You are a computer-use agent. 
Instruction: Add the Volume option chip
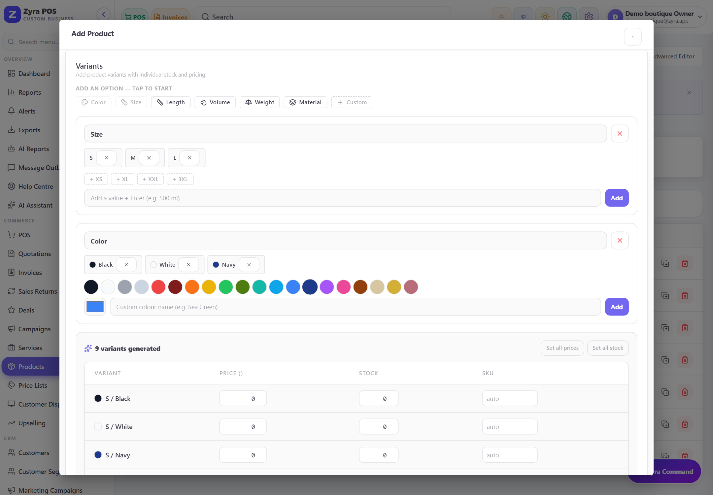pyautogui.click(x=215, y=102)
